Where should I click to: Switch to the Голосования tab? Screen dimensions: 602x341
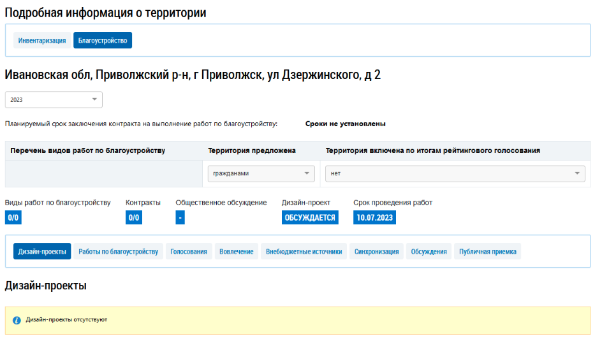(189, 252)
